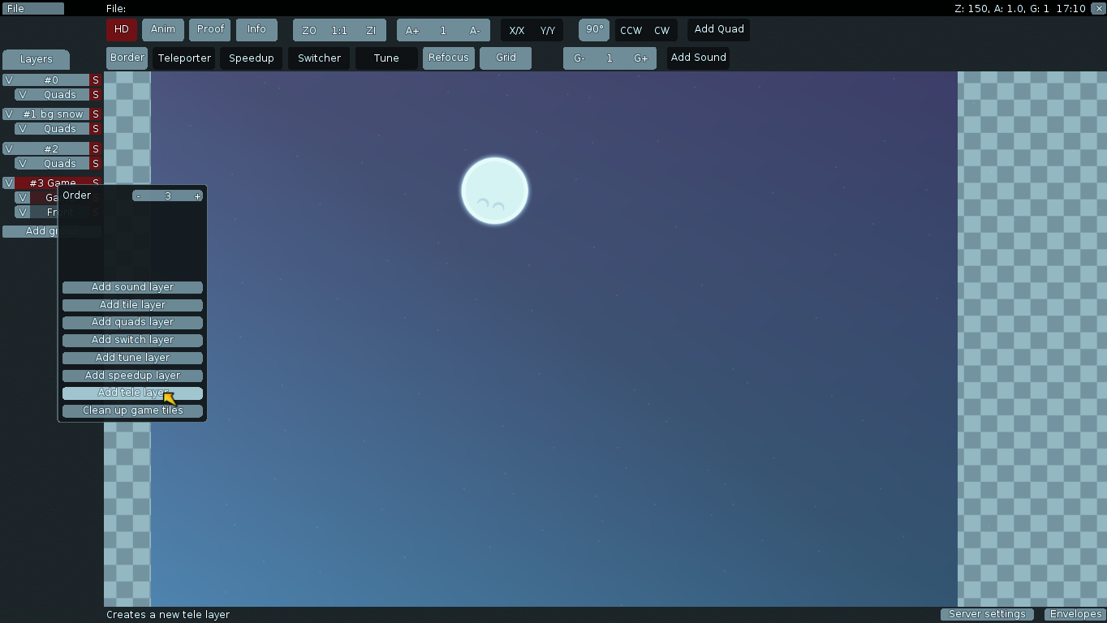Click the moon in the map canvas
The image size is (1107, 623).
click(494, 191)
